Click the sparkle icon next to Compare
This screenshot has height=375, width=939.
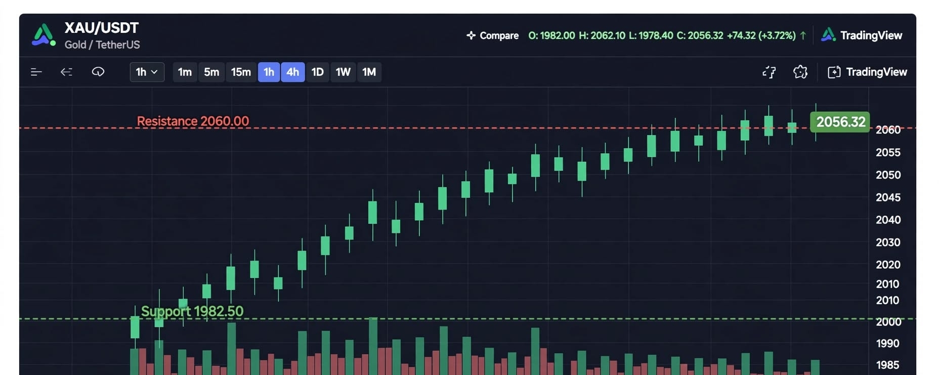(x=471, y=35)
